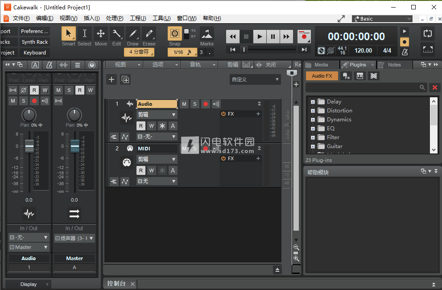The image size is (442, 290).
Task: Open the 4 分音符 note value dropdown
Action: [139, 52]
